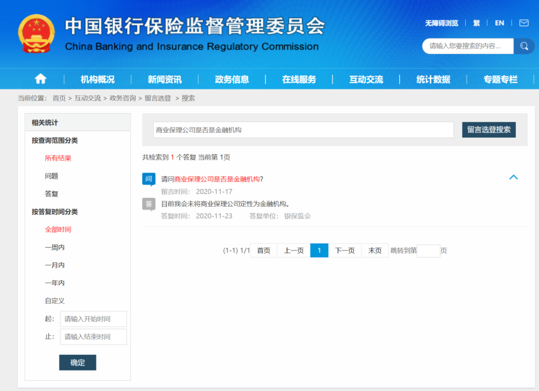Focus the message search input field
Viewport: 539px width, 391px height.
303,130
